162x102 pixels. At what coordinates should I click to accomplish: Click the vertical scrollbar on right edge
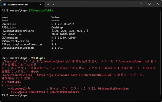click(161, 53)
